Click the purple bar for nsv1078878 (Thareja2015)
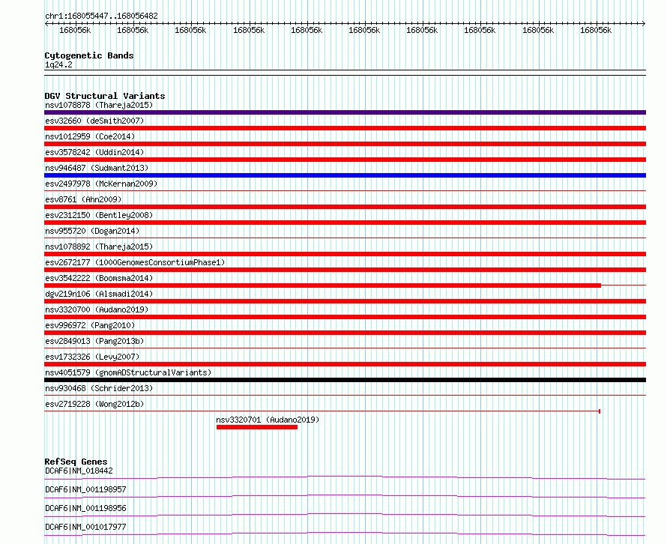This screenshot has height=544, width=667. [345, 112]
